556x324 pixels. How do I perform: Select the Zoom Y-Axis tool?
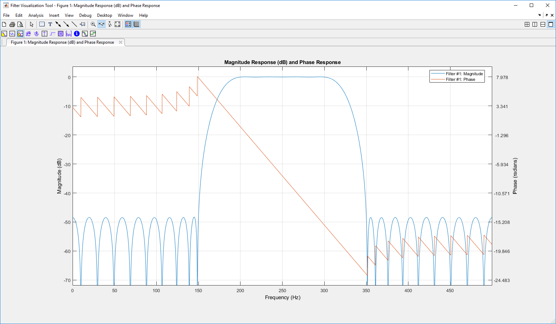coord(110,24)
